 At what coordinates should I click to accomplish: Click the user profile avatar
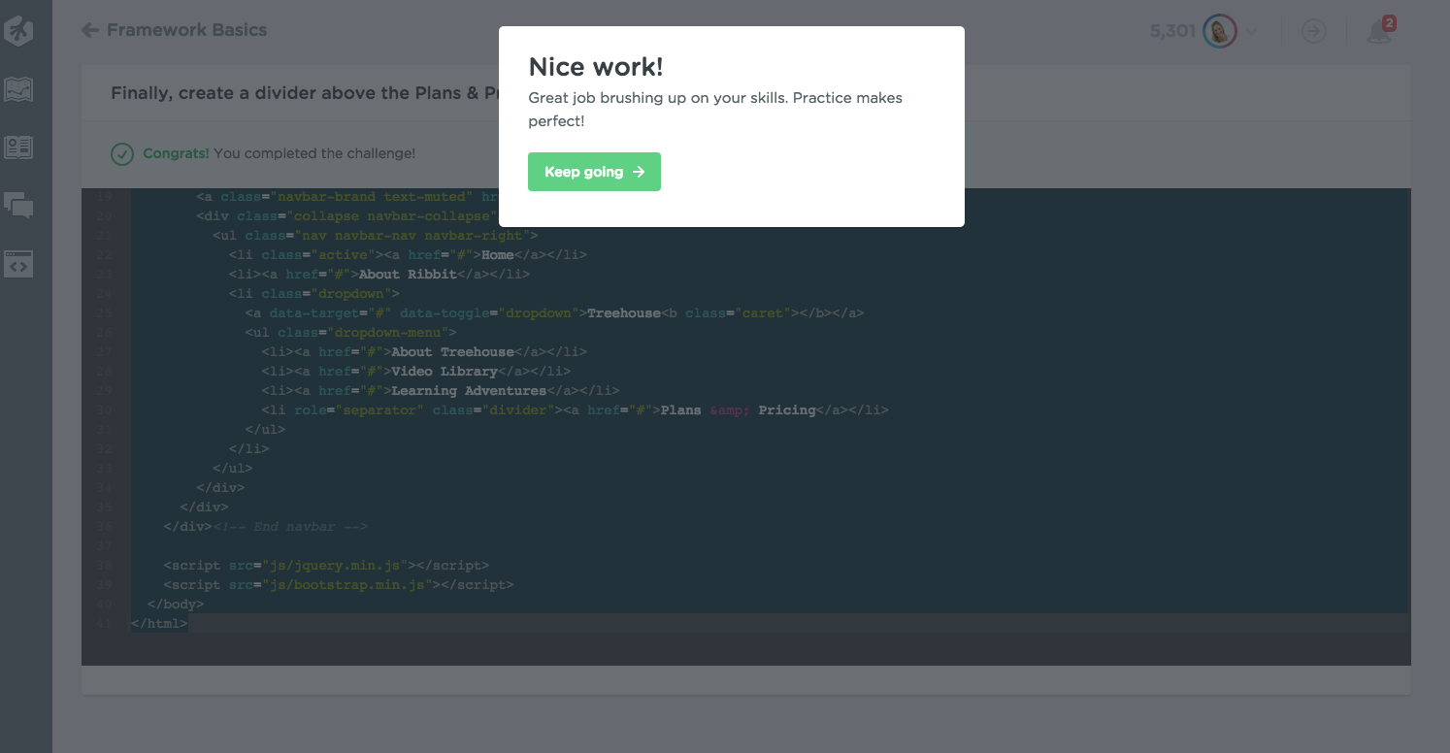tap(1219, 31)
